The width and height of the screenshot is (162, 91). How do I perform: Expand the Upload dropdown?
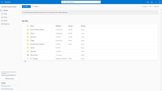click(x=36, y=7)
